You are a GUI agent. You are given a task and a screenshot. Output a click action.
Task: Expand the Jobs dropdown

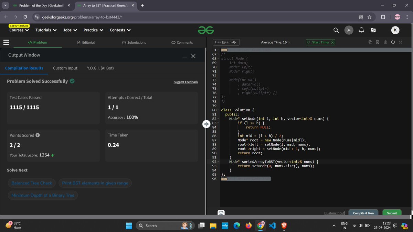point(70,30)
